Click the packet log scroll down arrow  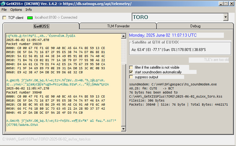[x=123, y=129]
